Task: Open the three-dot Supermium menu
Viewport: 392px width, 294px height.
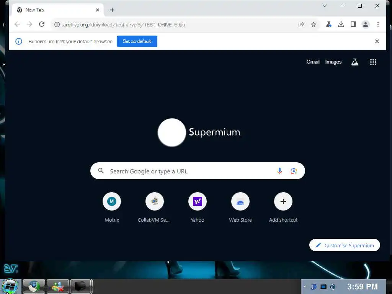Action: pyautogui.click(x=378, y=24)
